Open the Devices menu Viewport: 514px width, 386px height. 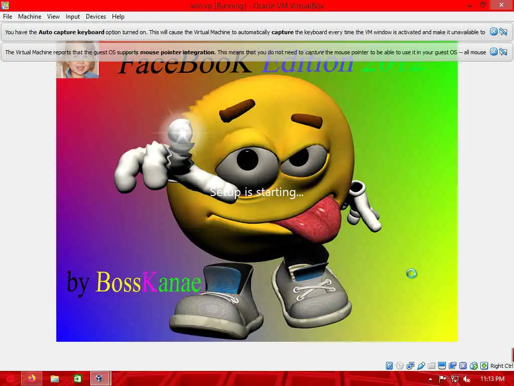pos(96,17)
